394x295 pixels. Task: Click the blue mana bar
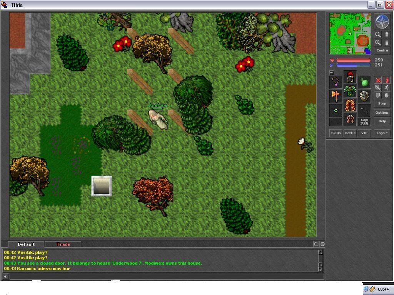pos(353,65)
